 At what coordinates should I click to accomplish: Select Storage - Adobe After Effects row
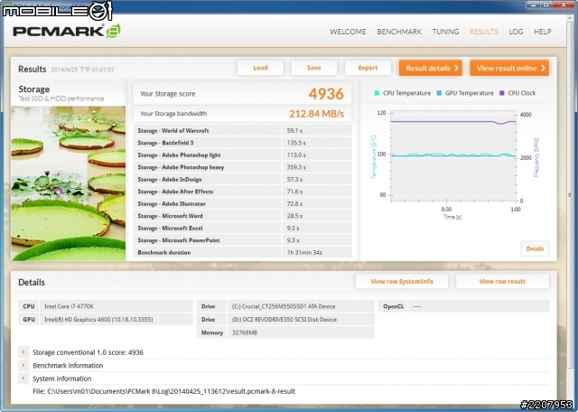242,192
